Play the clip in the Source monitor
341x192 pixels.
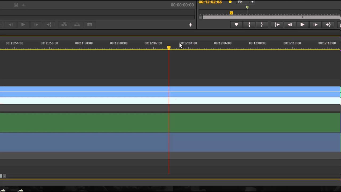tap(23, 25)
